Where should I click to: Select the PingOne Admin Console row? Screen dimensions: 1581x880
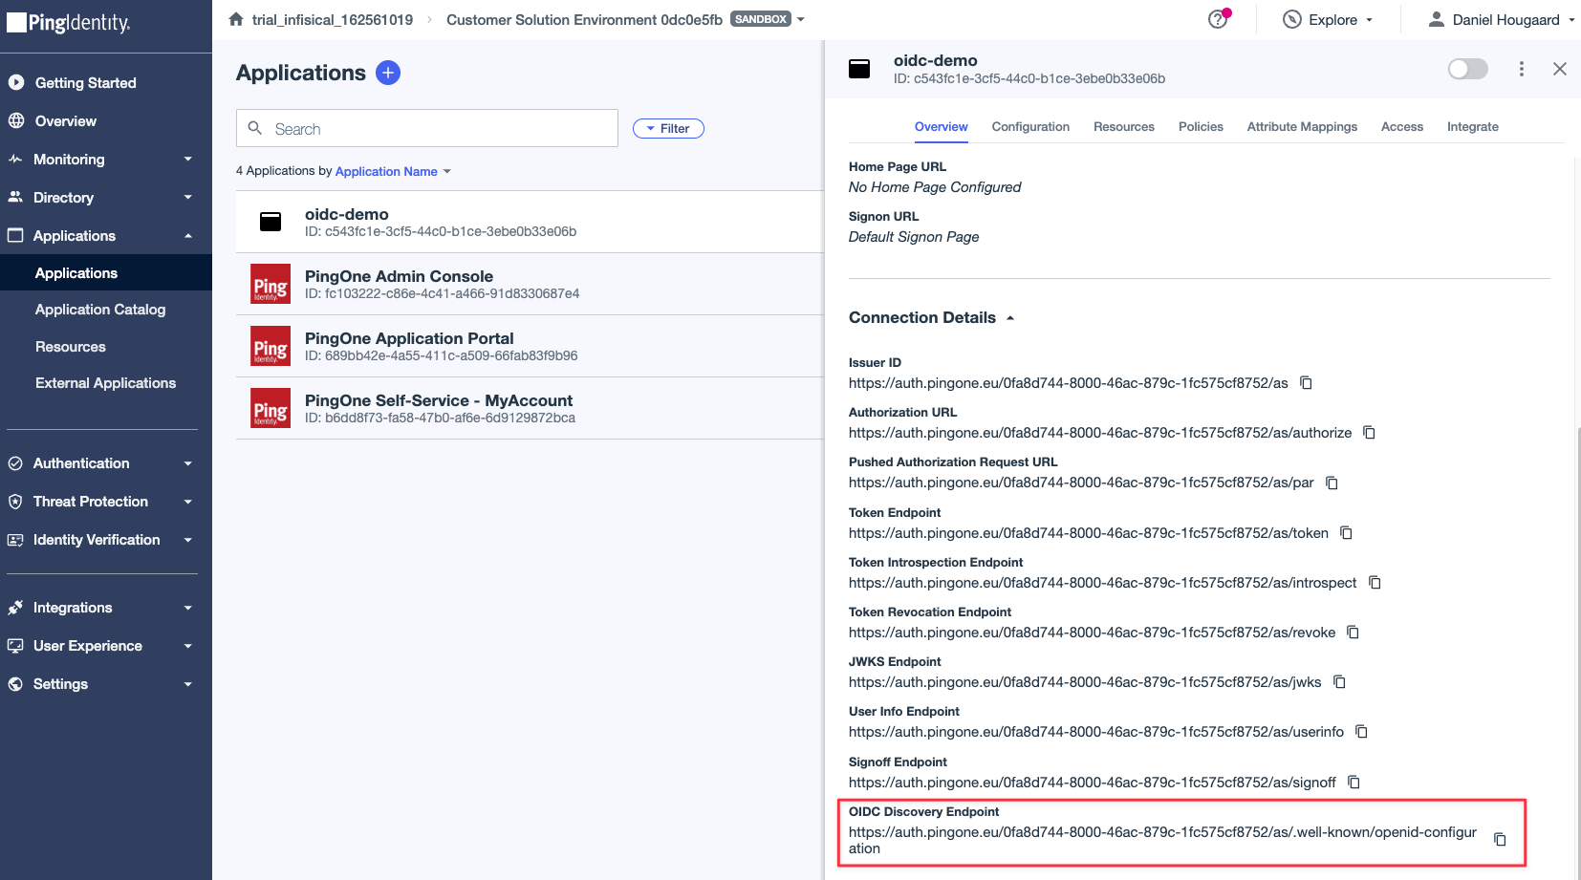tap(530, 284)
